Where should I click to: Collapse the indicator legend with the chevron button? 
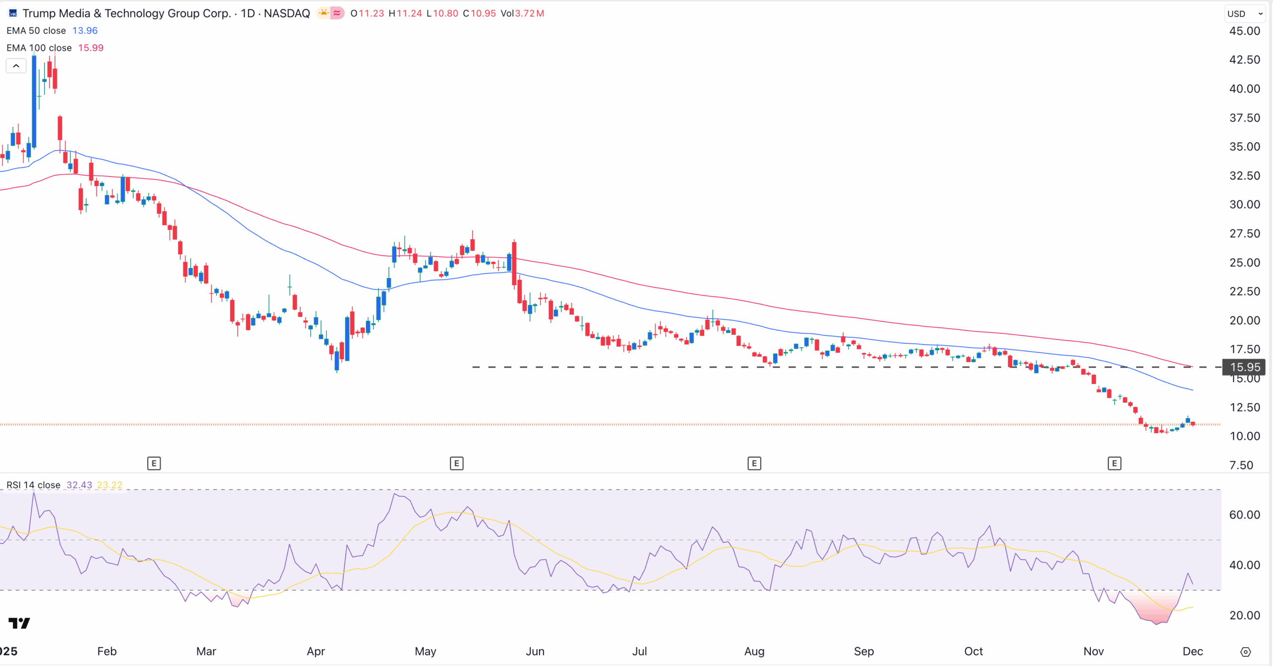[16, 66]
